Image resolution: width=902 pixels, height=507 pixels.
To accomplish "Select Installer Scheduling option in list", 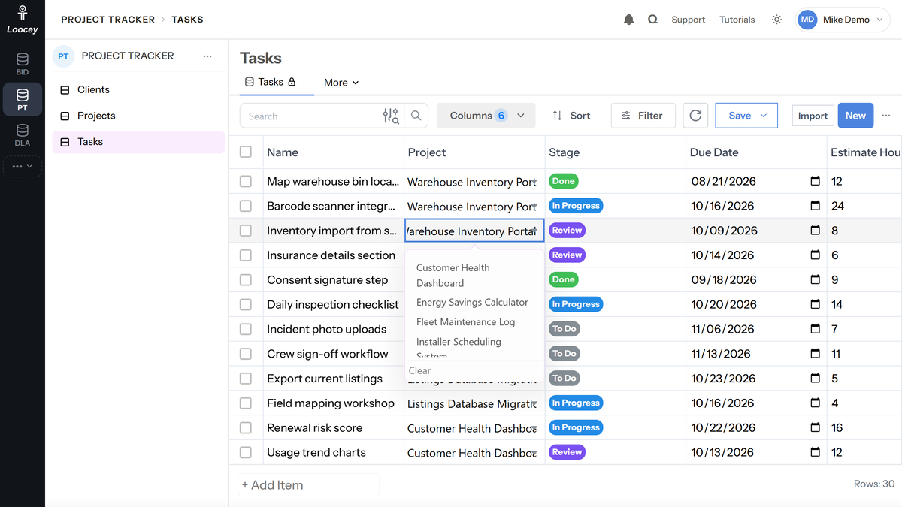I will (x=474, y=346).
